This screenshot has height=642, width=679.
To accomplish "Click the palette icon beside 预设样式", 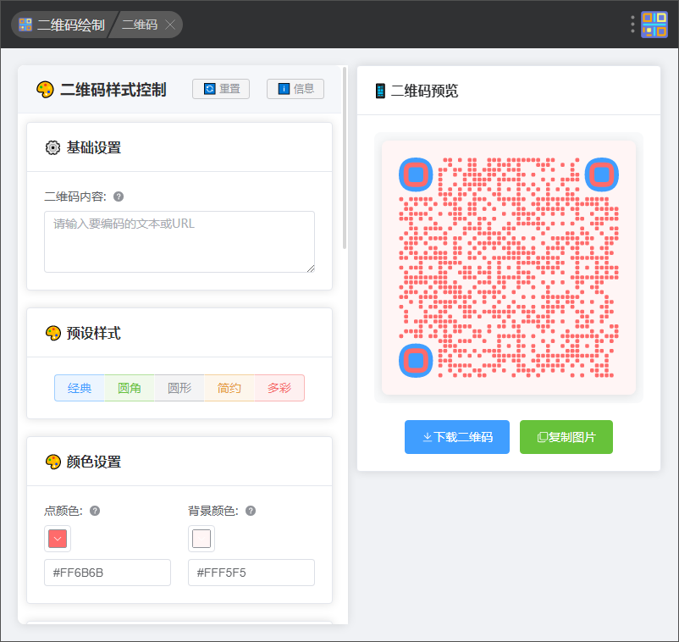I will 52,333.
